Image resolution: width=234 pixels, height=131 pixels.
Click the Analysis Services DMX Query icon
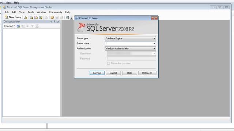point(36,17)
